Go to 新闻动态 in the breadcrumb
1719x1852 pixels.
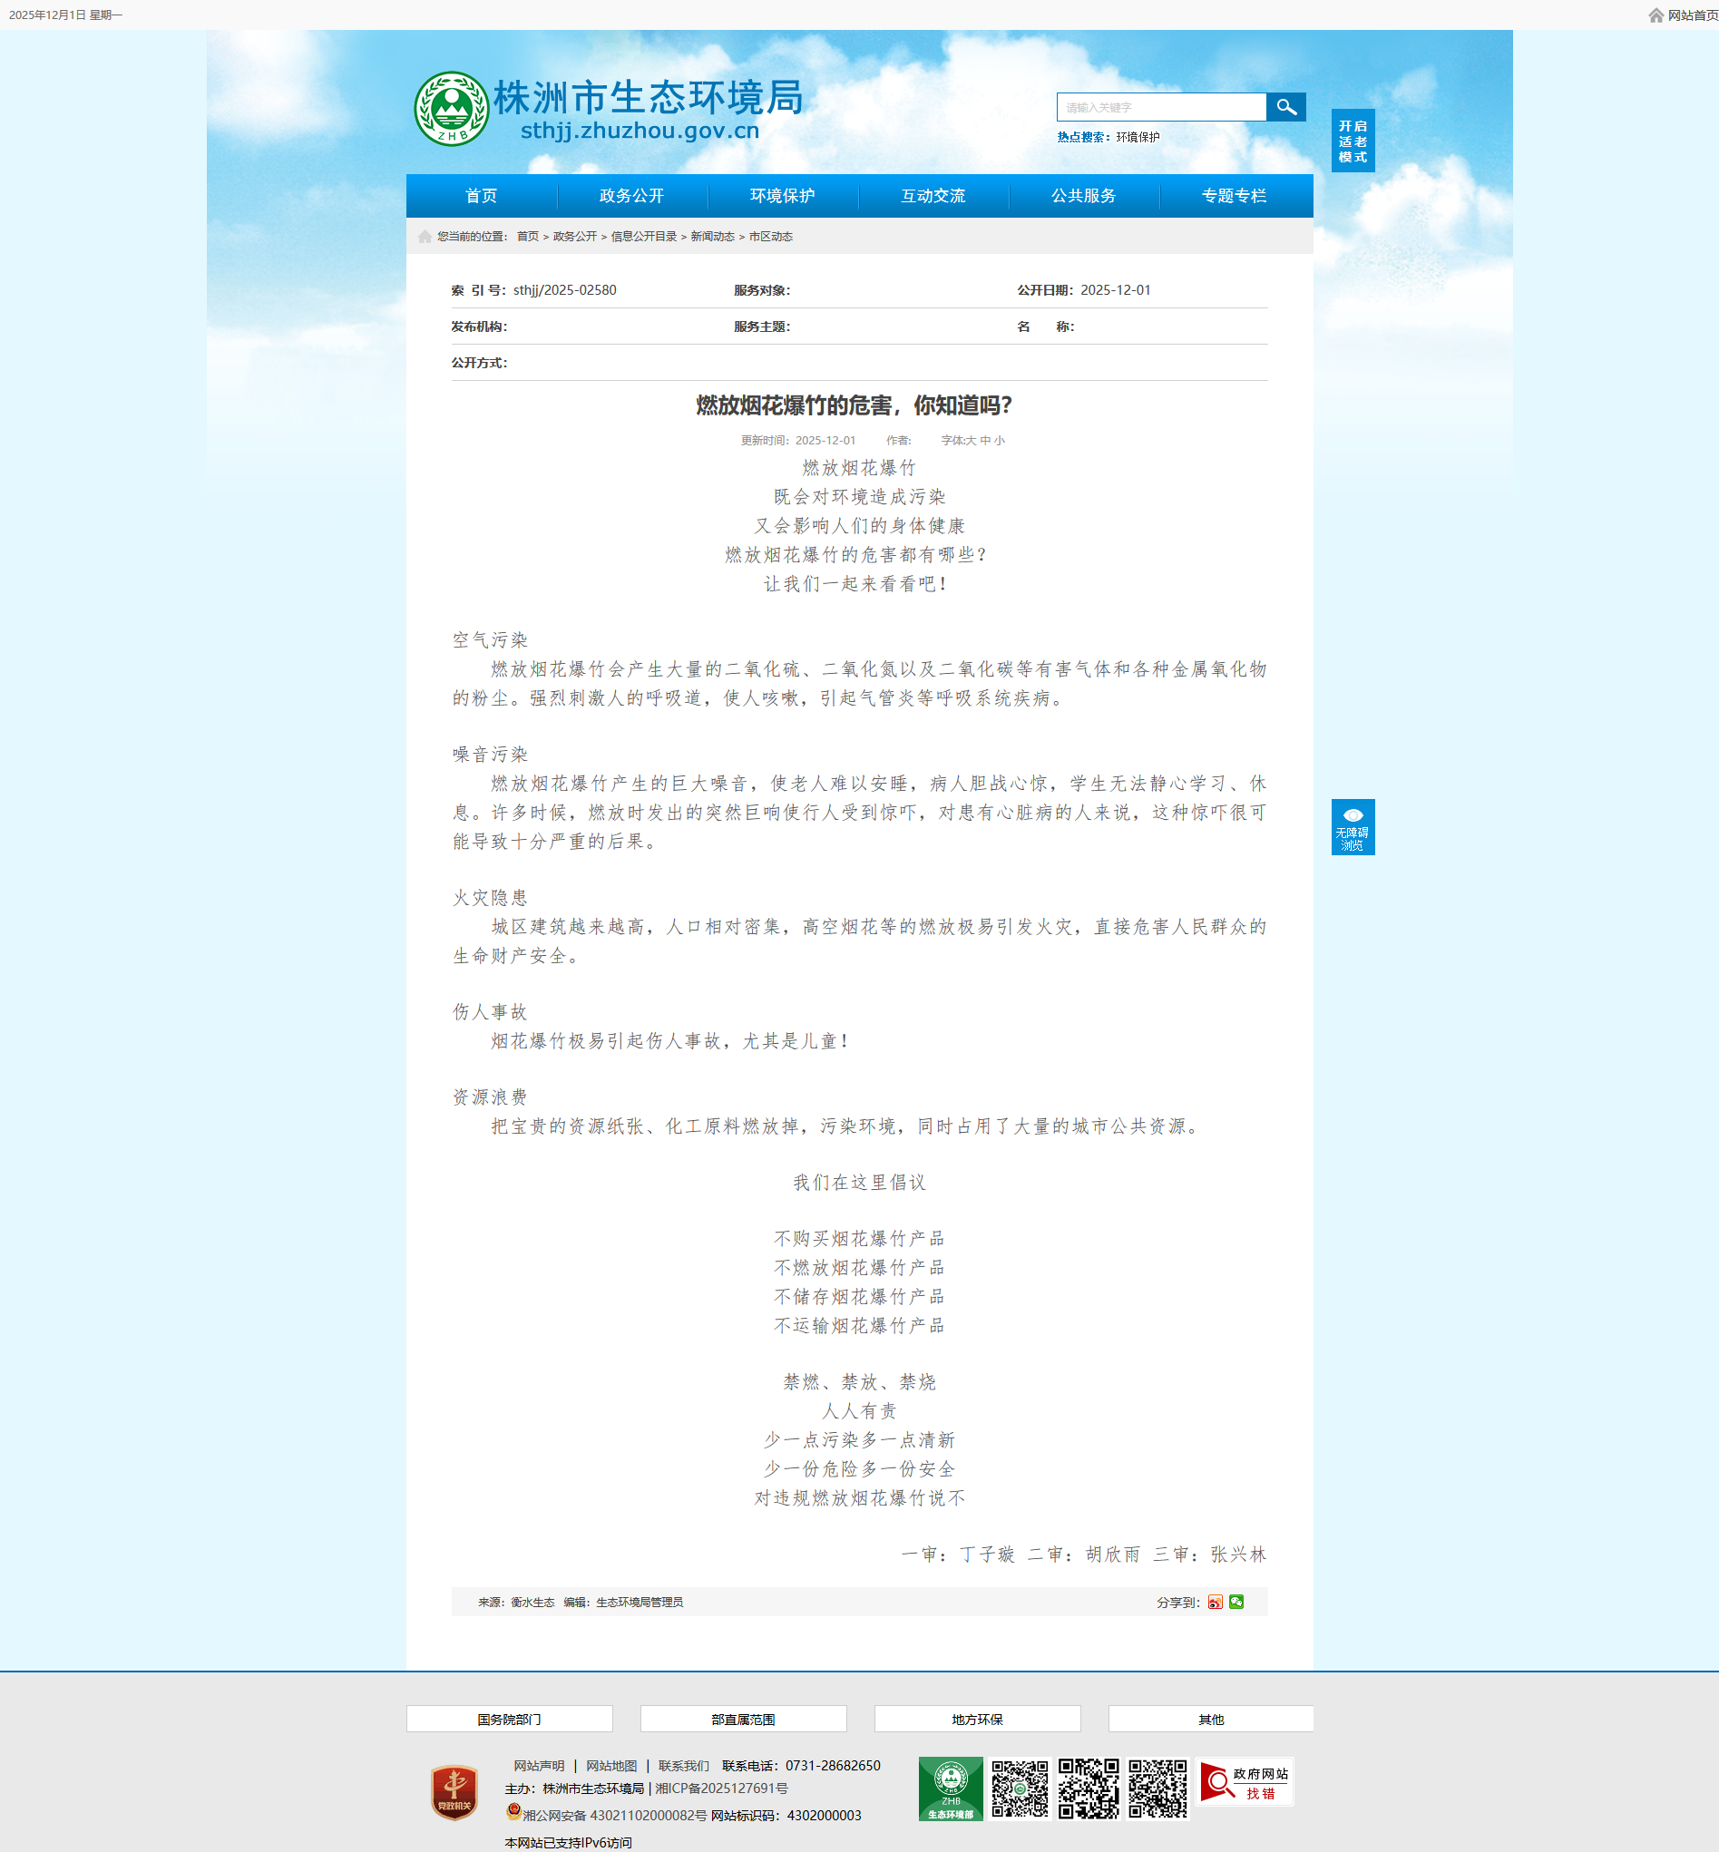tap(711, 237)
